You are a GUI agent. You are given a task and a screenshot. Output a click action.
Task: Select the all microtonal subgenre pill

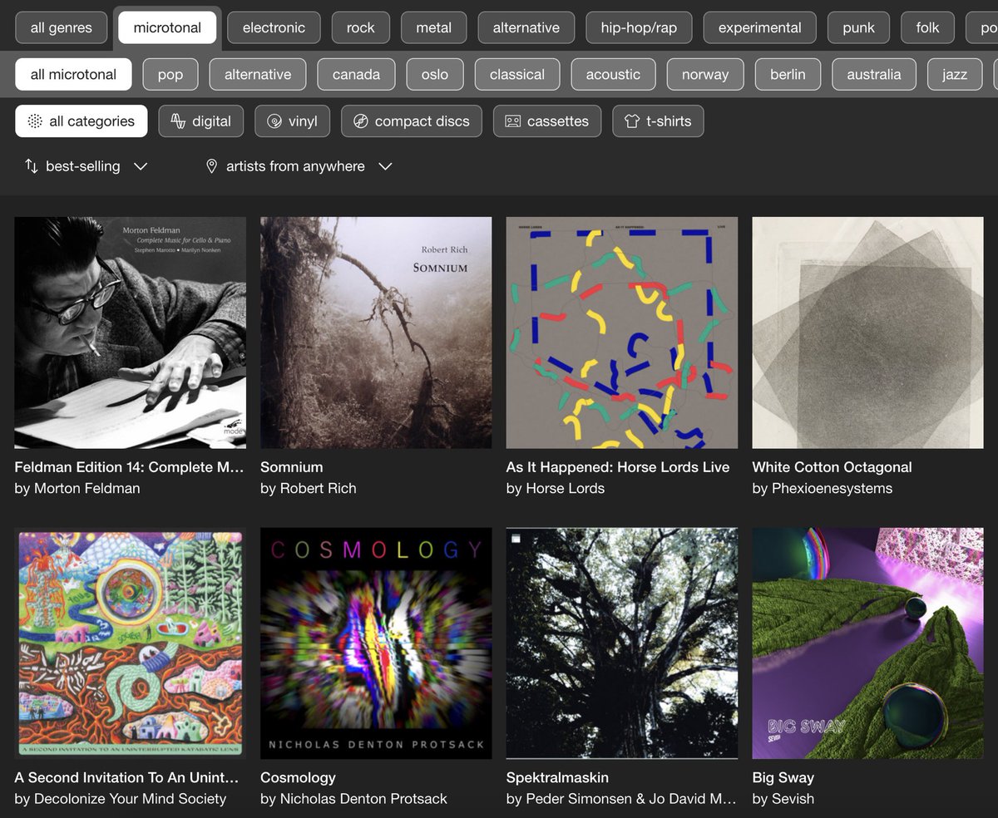coord(73,74)
